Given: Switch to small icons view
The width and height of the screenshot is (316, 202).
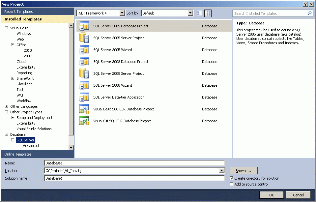Looking at the screenshot, I should coord(199,13).
